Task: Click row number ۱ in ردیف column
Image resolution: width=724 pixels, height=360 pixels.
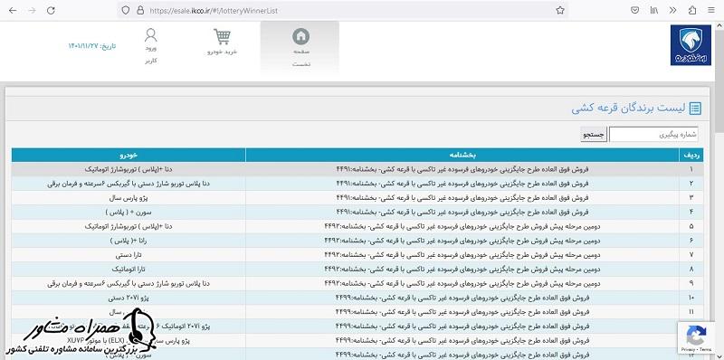Action: 691,169
